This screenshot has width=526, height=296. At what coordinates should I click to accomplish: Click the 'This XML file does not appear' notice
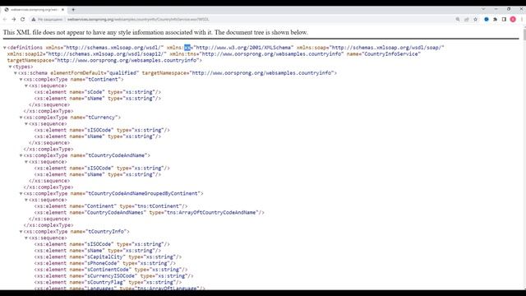(155, 33)
